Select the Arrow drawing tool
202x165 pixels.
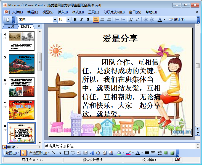[x=60, y=153]
